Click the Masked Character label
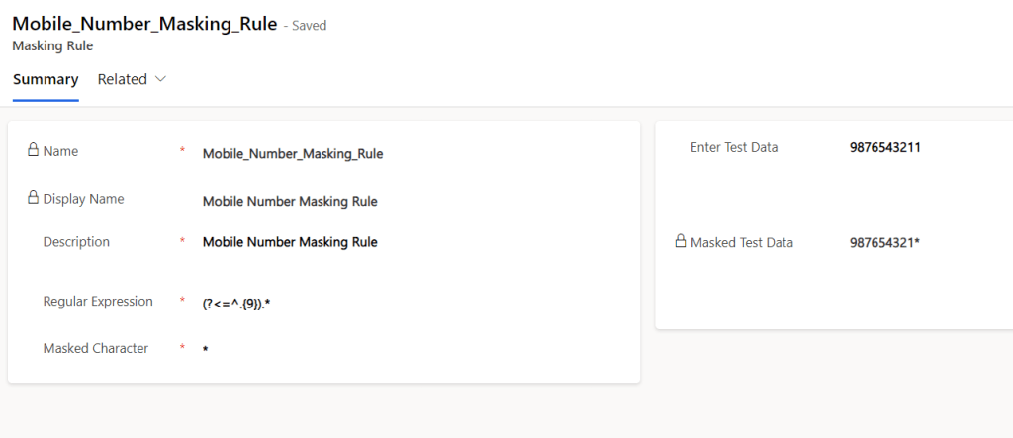 click(x=96, y=348)
